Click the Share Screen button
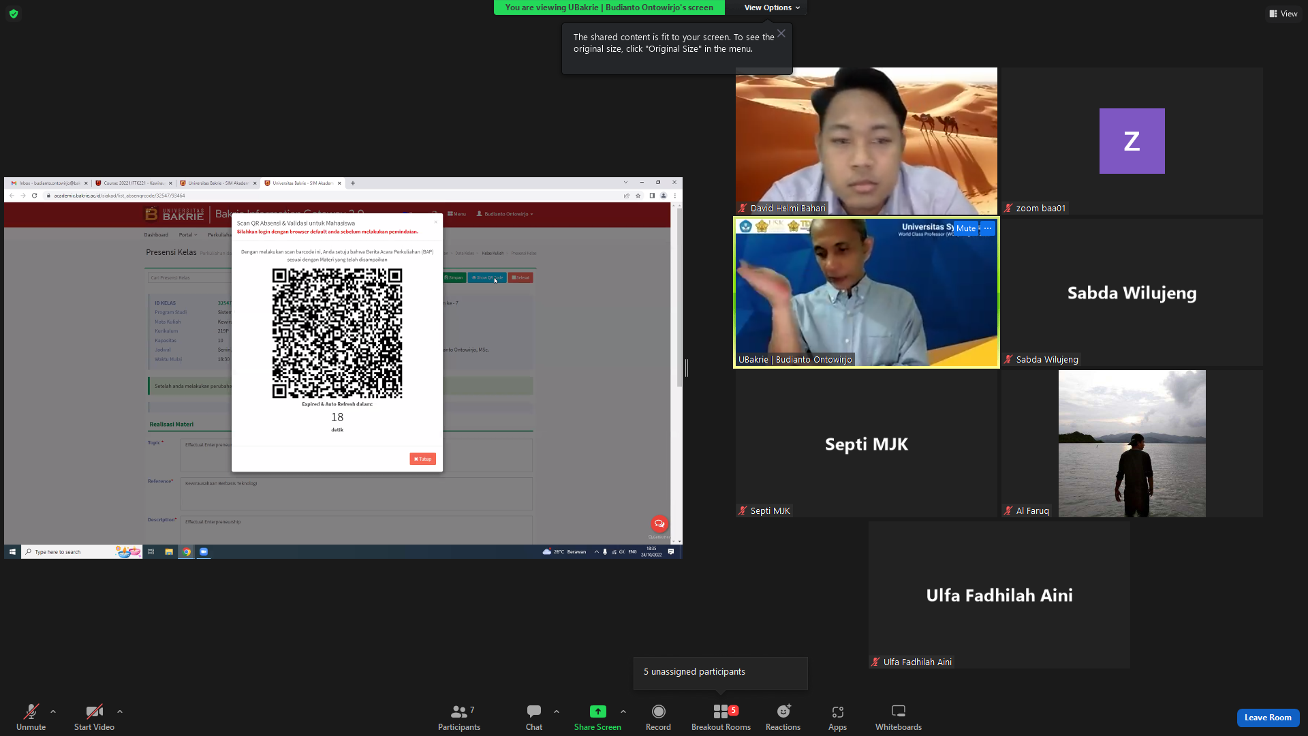This screenshot has width=1308, height=736. tap(597, 718)
